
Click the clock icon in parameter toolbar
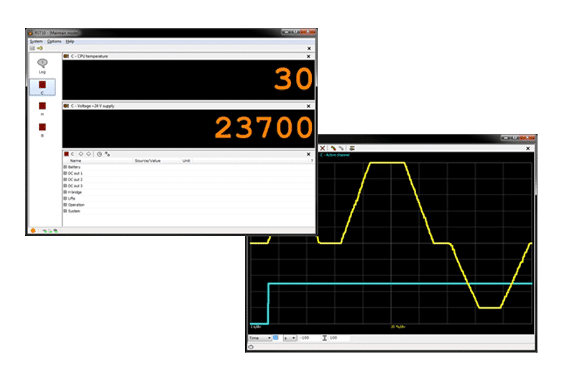pyautogui.click(x=99, y=154)
